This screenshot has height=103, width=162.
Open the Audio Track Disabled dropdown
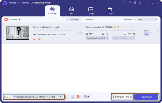click(97, 38)
